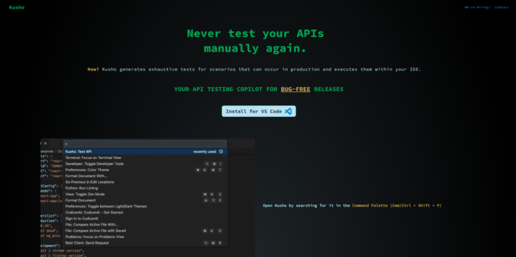Click the gear icon beside recently used
The image size is (516, 257).
221,152
